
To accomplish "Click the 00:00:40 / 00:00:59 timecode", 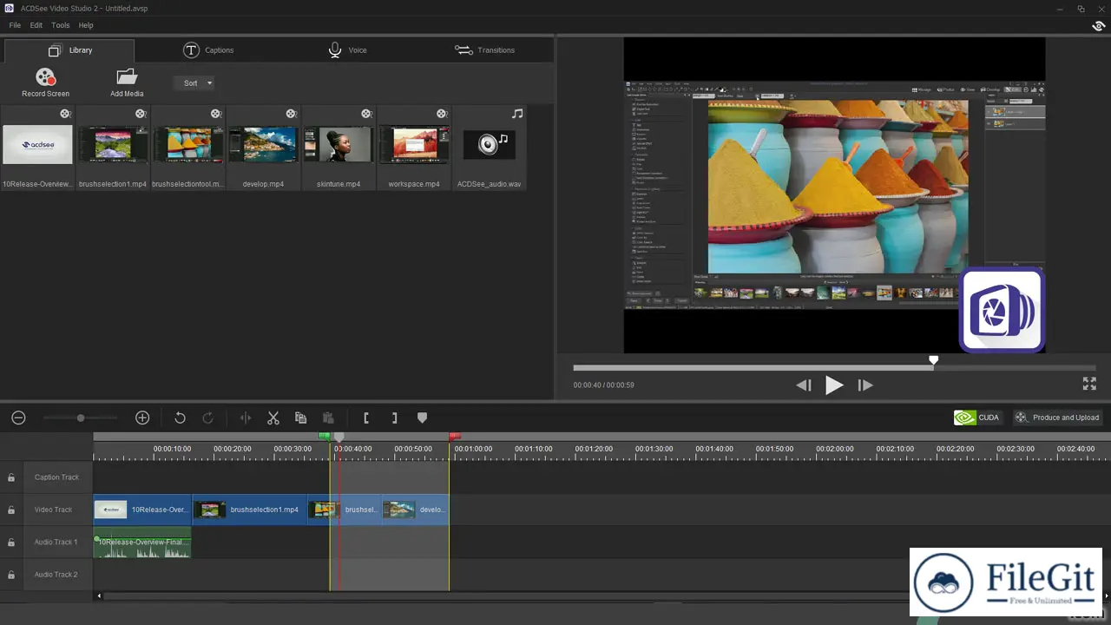I will point(603,385).
